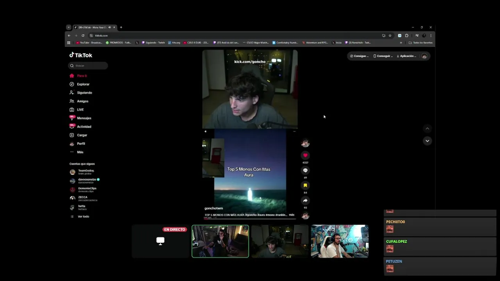Screen dimensions: 500x281
Task: Open the tab search dropdown arrow
Action: [69, 27]
